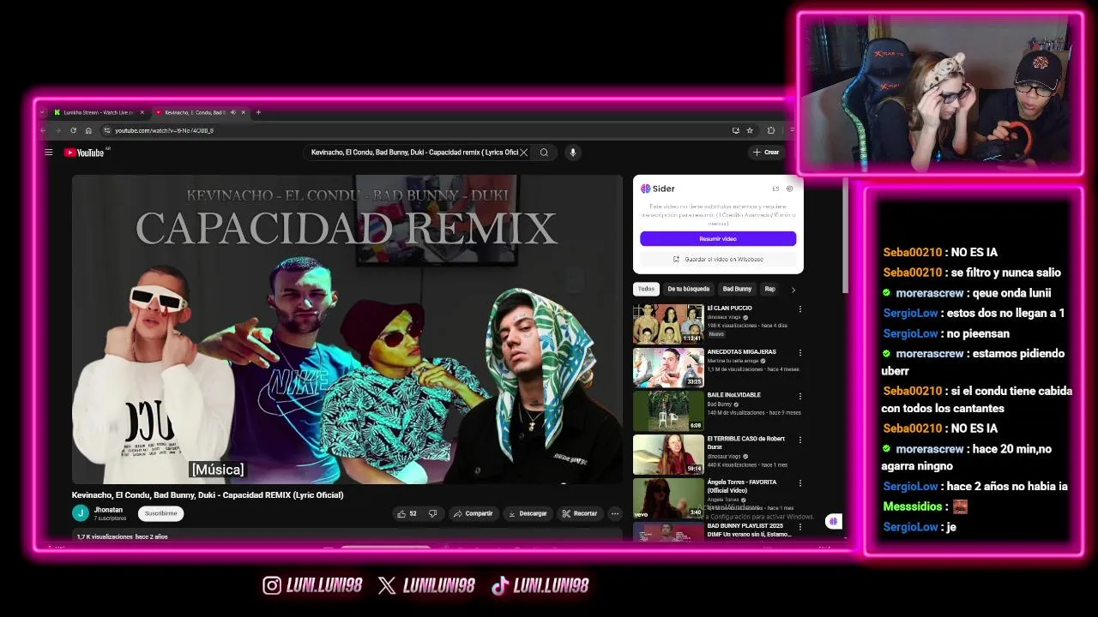Click the YouTube logo
Viewport: 1098px width, 617px height.
(x=84, y=153)
